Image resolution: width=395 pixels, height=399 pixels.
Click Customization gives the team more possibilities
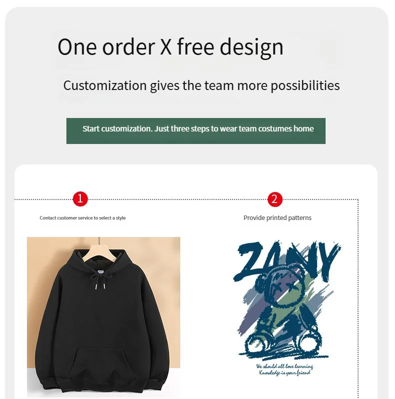pos(201,85)
